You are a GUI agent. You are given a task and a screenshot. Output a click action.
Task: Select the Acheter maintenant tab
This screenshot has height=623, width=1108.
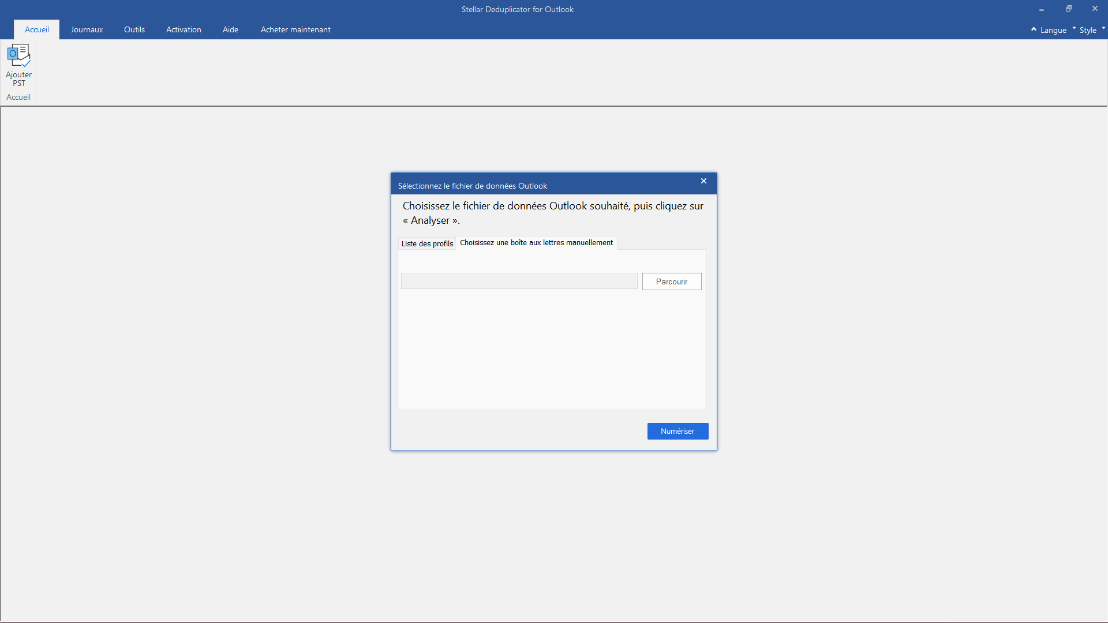(295, 29)
